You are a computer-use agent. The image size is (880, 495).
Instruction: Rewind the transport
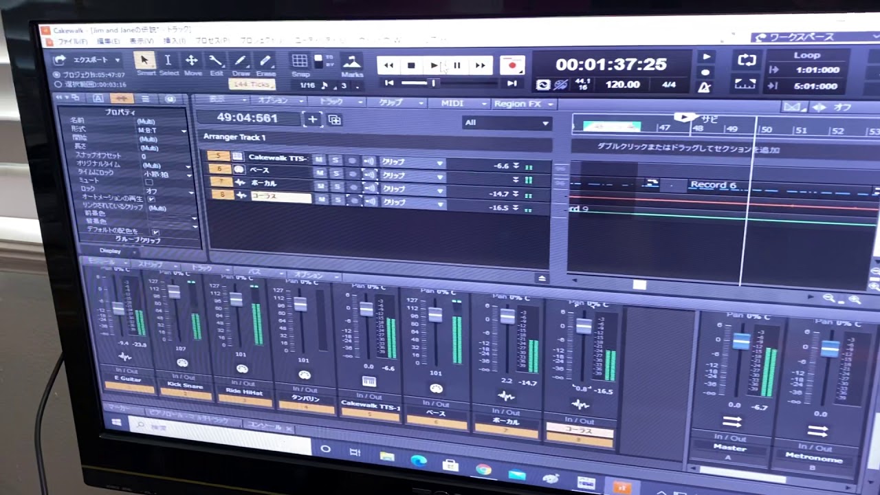click(x=388, y=65)
